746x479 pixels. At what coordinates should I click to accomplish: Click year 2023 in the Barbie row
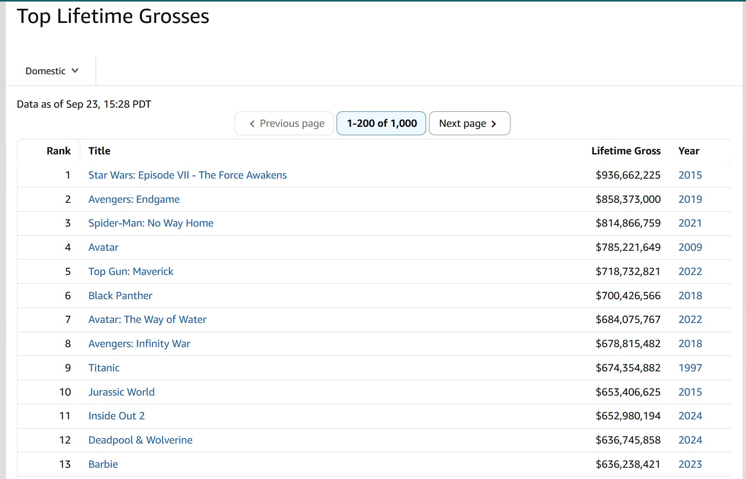690,464
